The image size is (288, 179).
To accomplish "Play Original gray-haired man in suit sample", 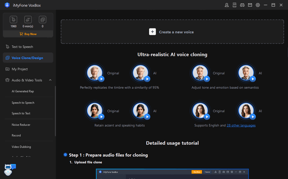I will click(207, 79).
